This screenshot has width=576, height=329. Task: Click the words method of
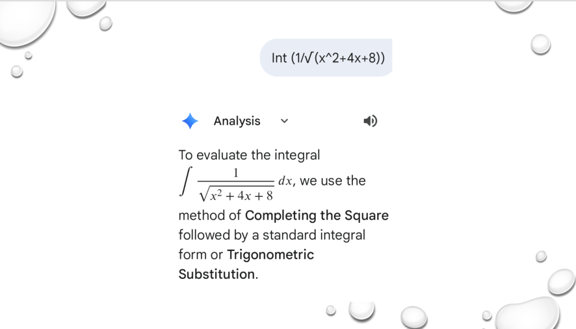point(210,215)
